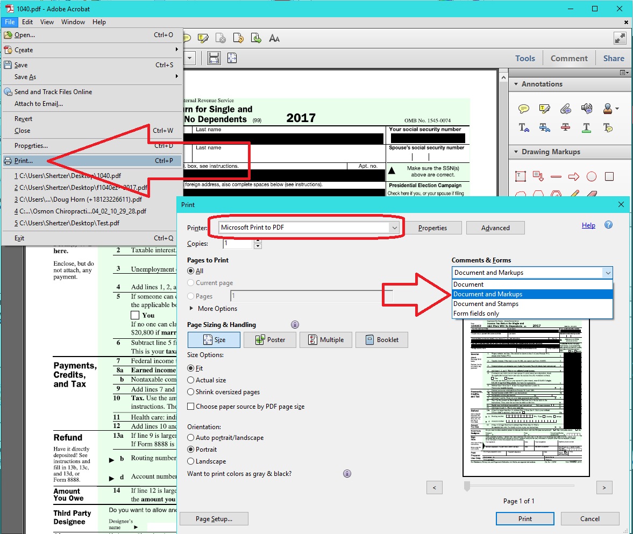Select the Oval drawing tool
The height and width of the screenshot is (534, 633).
592,176
